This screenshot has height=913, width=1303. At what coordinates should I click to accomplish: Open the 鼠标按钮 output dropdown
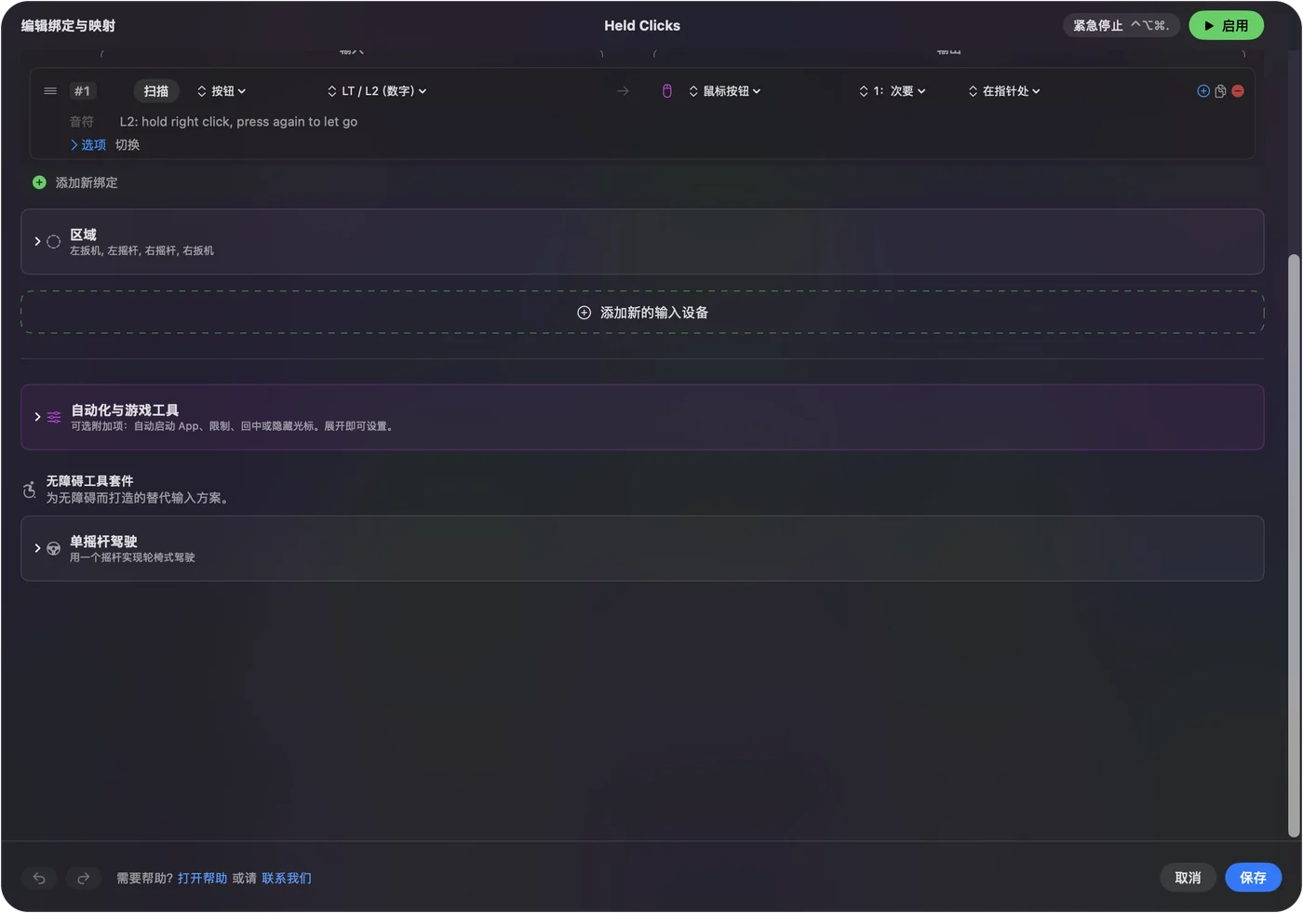[x=725, y=91]
